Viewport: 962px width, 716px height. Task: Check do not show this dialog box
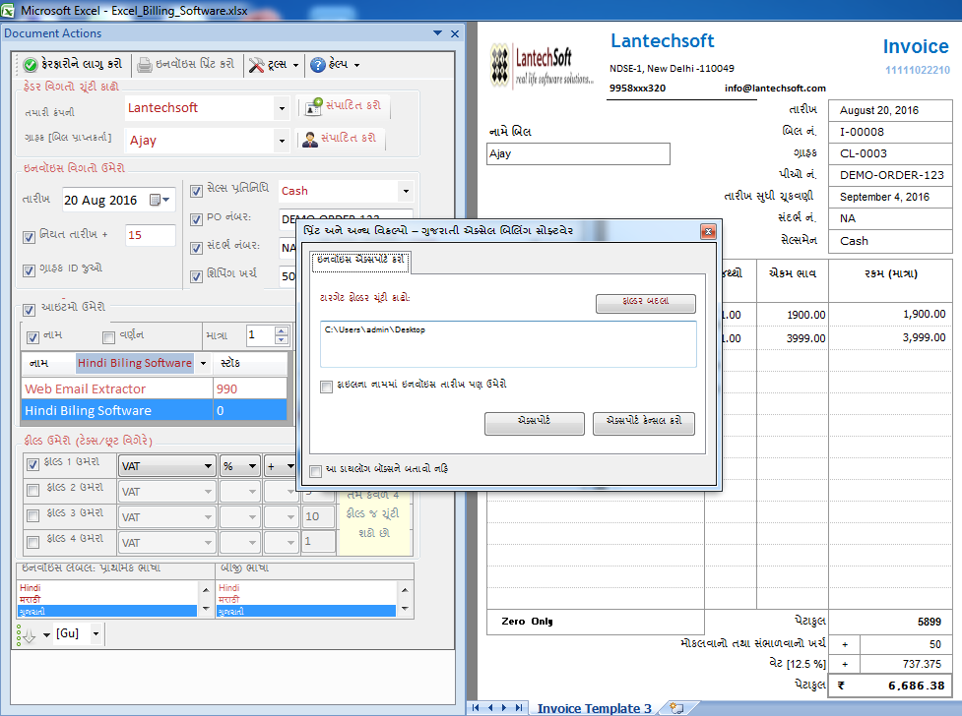pyautogui.click(x=315, y=471)
